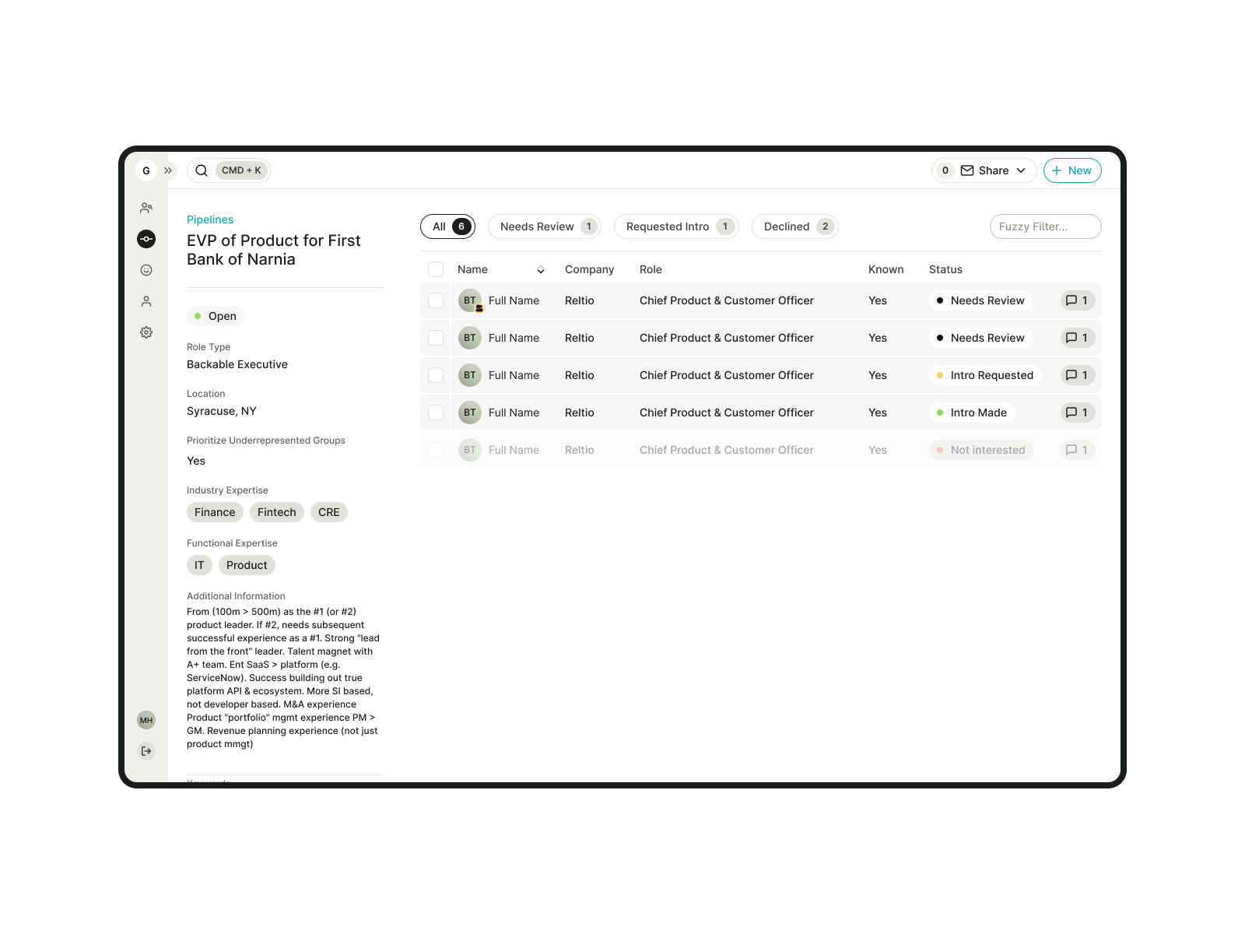Open the profile person icon in the sidebar
This screenshot has height=934, width=1245.
tap(146, 301)
